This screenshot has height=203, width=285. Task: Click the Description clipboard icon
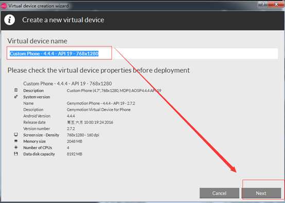16,90
